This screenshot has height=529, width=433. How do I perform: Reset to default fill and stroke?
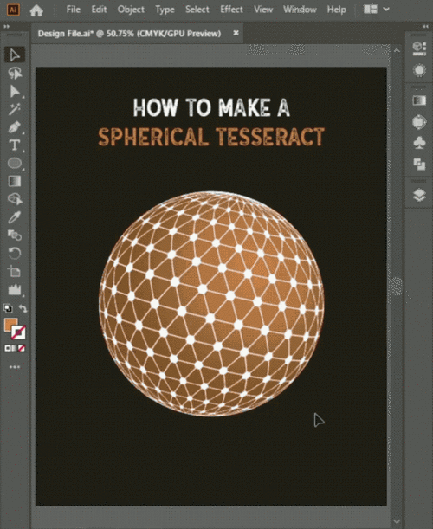tap(8, 308)
